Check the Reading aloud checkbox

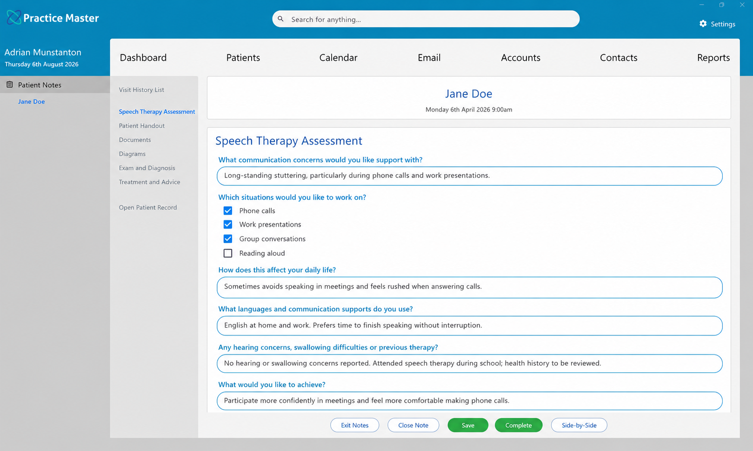coord(228,253)
